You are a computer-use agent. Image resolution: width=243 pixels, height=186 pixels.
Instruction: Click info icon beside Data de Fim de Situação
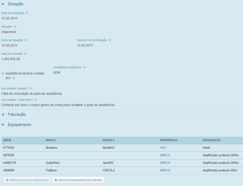[x=110, y=40]
